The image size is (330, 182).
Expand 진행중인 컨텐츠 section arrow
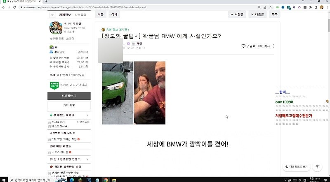pos(87,159)
